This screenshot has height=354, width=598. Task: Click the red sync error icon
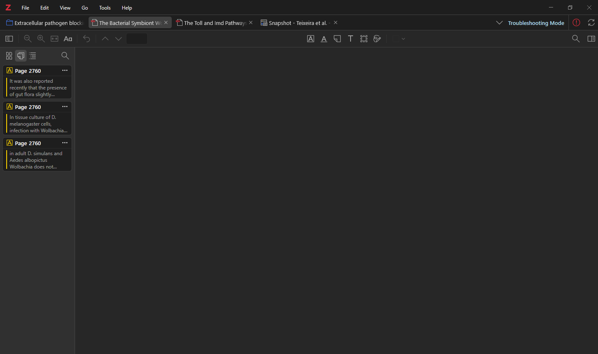point(576,23)
